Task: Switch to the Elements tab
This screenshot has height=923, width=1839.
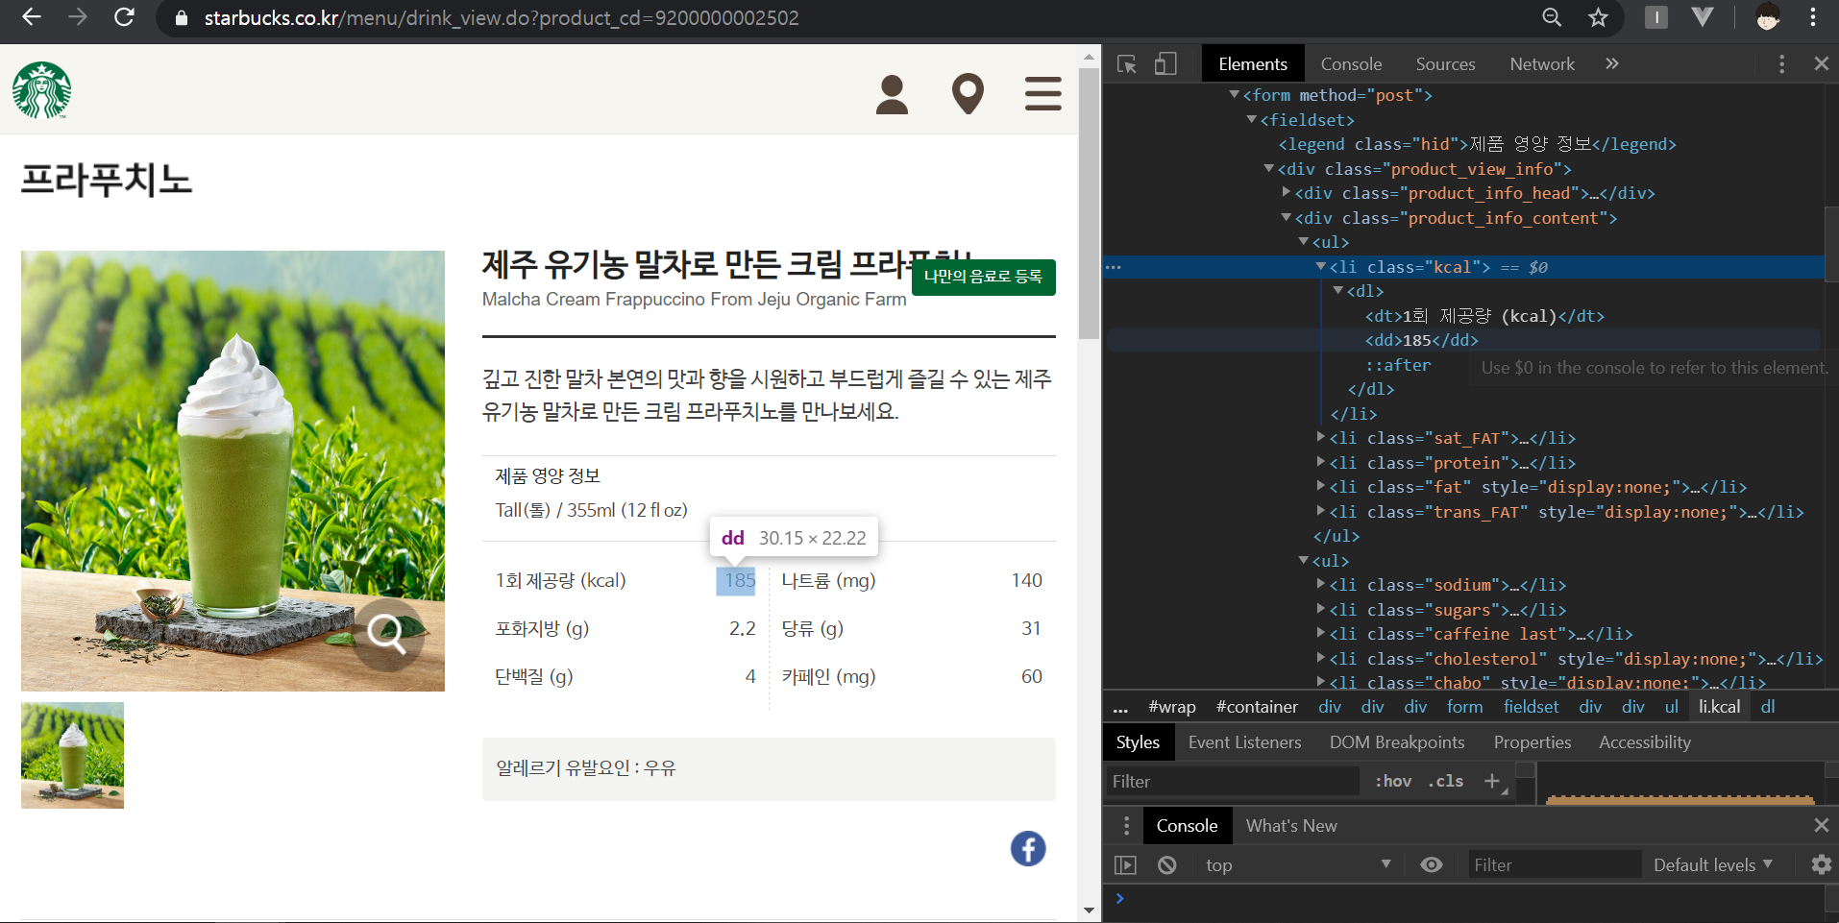Action: click(x=1253, y=64)
